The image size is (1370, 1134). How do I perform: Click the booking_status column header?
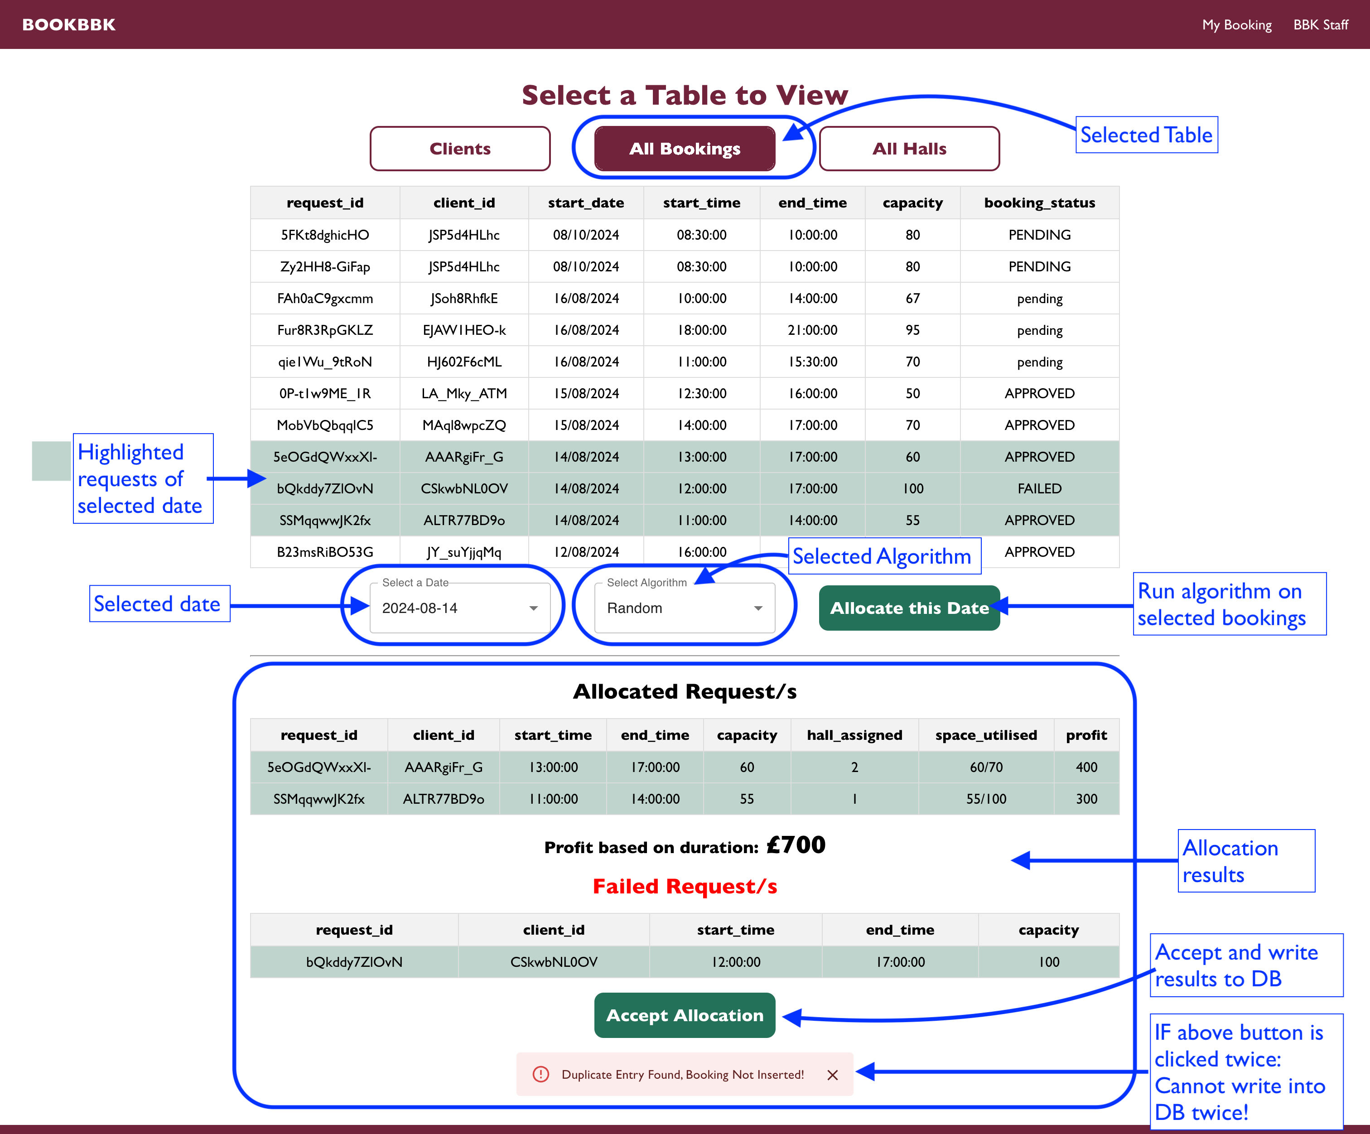click(x=1039, y=203)
